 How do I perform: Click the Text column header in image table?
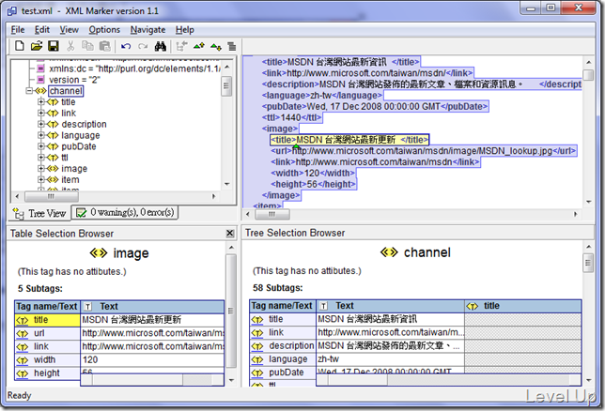(x=152, y=307)
